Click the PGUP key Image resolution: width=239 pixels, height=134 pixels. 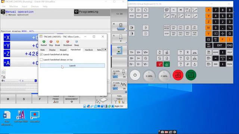[230, 52]
